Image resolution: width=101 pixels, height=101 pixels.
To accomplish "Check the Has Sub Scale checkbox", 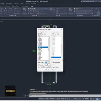I will pyautogui.click(x=52, y=62).
